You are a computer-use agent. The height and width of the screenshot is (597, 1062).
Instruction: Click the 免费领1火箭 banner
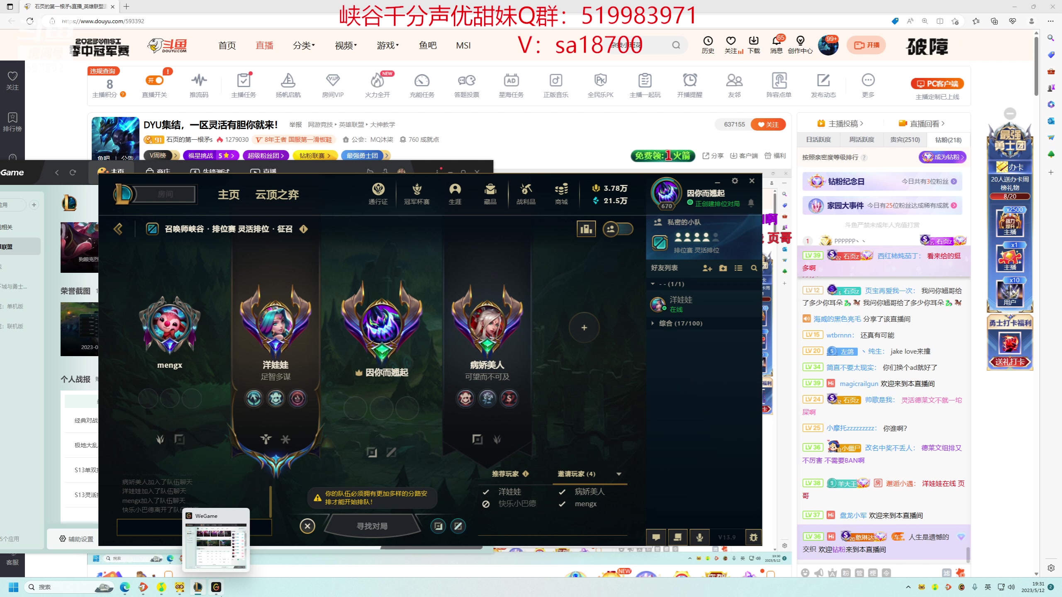tap(663, 155)
